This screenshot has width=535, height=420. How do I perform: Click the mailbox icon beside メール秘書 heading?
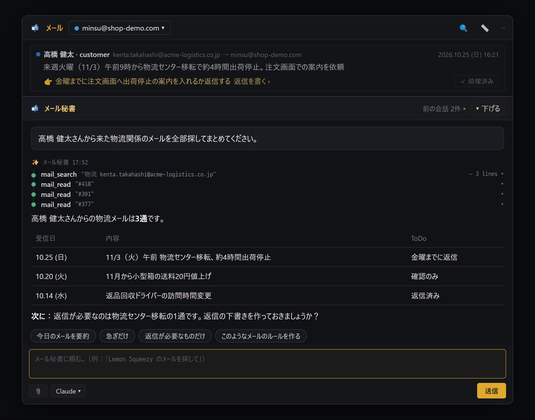point(35,109)
